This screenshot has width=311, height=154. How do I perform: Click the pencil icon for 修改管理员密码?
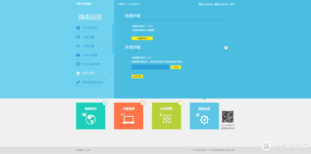pos(78,82)
